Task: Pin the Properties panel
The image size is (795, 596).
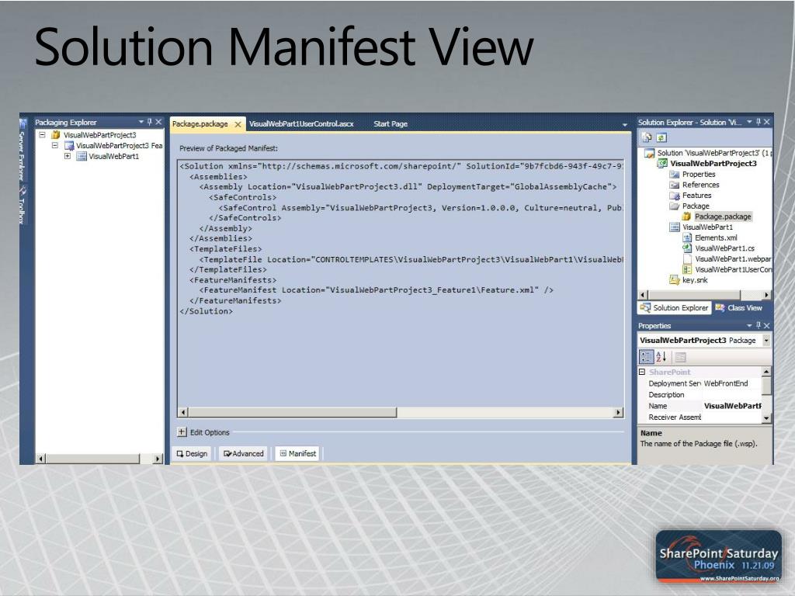Action: (x=759, y=325)
